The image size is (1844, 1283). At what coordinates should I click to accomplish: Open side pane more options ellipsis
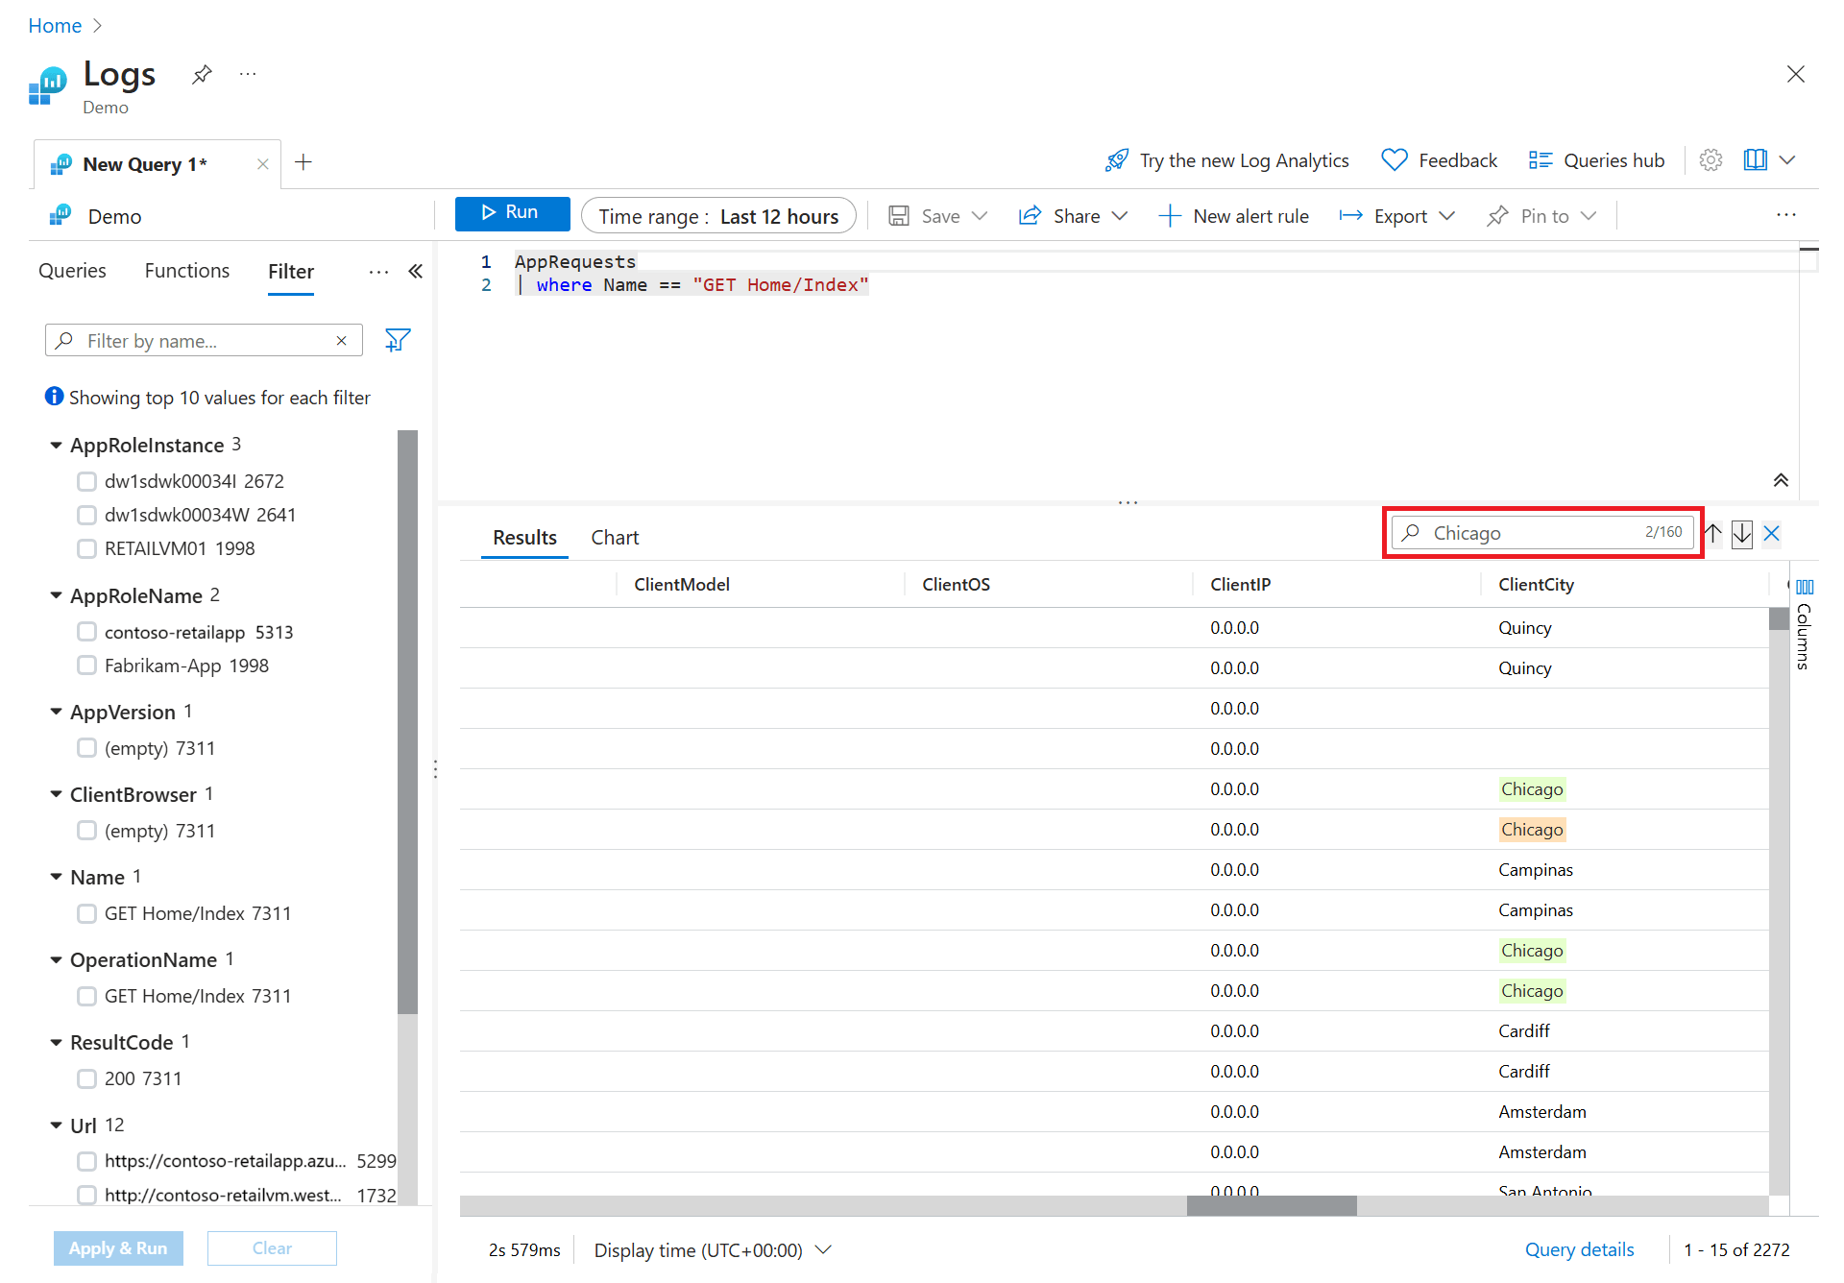[378, 272]
